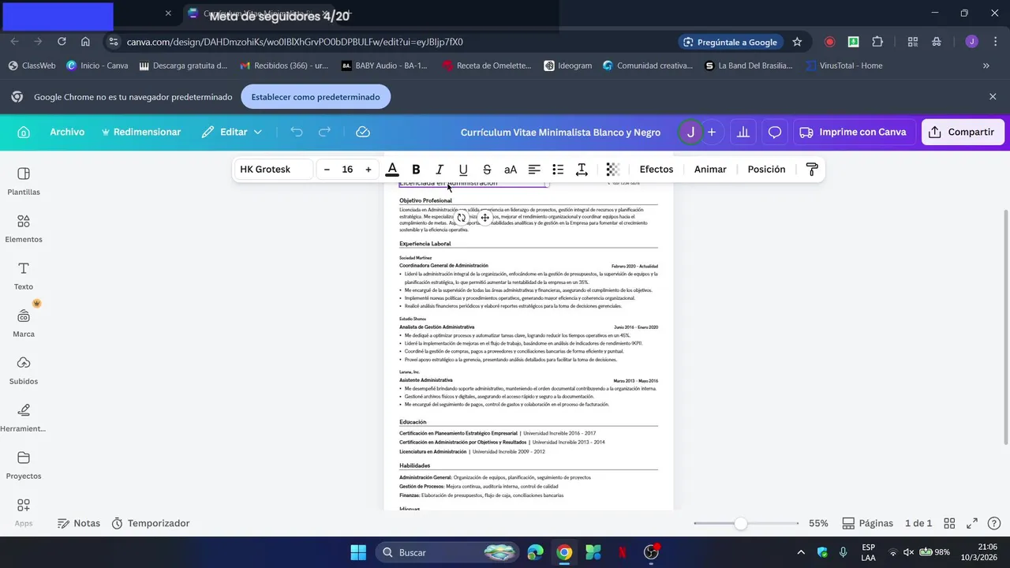Open the Texto sidebar panel

pyautogui.click(x=24, y=276)
